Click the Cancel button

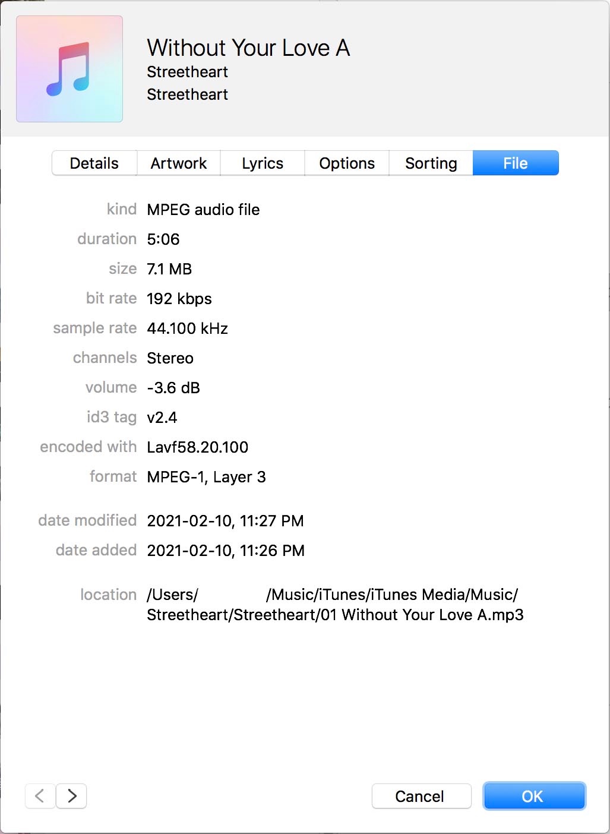[x=421, y=796]
